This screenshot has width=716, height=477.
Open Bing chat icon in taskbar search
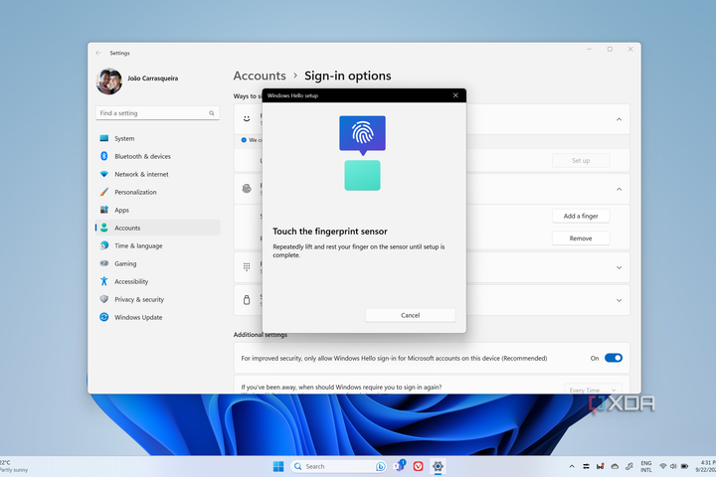[380, 466]
